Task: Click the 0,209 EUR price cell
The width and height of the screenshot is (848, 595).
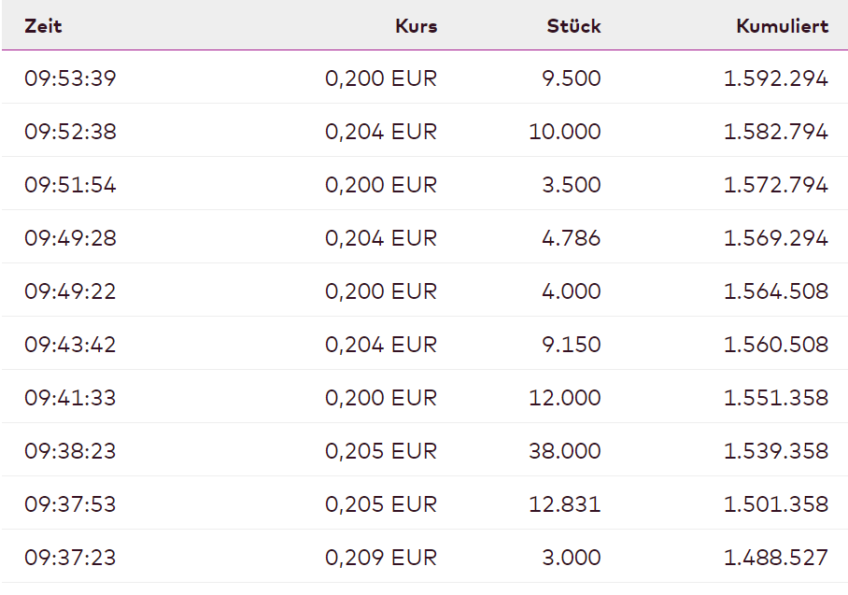Action: [x=380, y=558]
